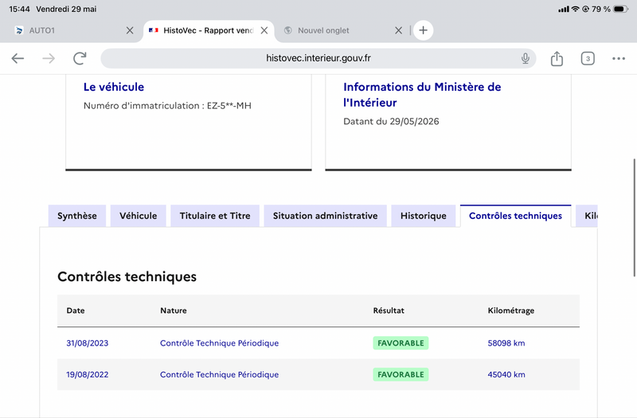Switch to the AUTO1 browser tab

(x=69, y=30)
